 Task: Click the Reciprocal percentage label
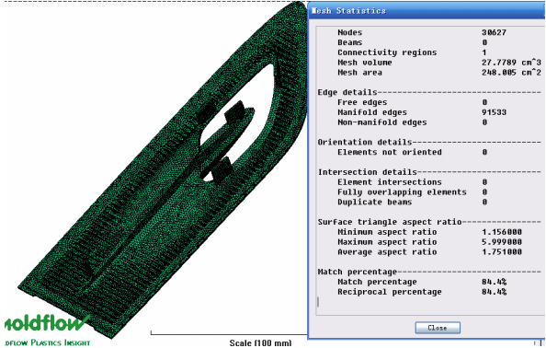tap(390, 292)
